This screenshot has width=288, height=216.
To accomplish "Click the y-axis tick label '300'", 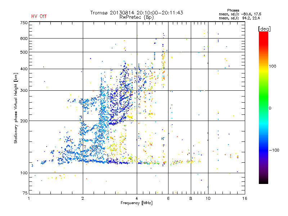I will 24,91.
